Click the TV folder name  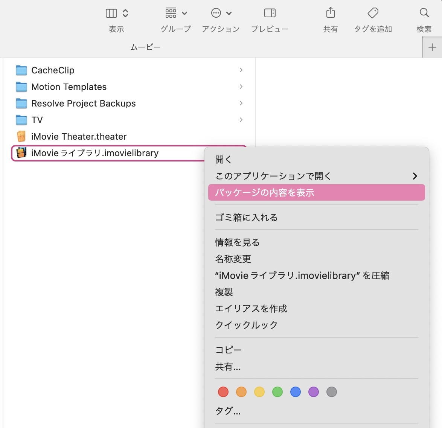[x=37, y=120]
